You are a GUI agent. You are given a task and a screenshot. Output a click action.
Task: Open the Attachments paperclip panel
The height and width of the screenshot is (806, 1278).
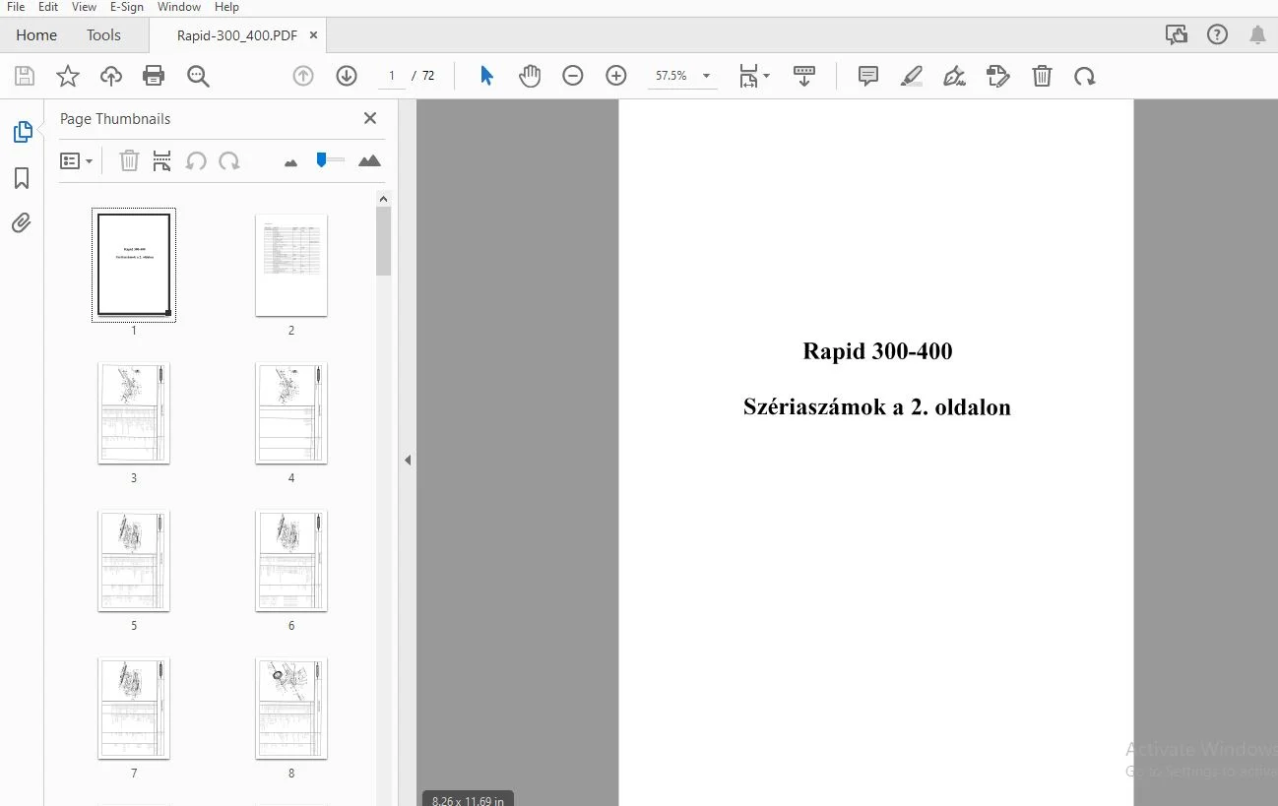[22, 223]
